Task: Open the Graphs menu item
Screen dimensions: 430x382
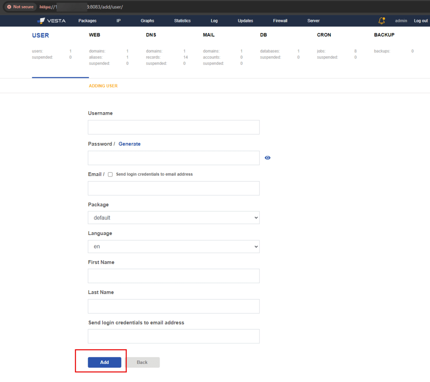Action: pyautogui.click(x=147, y=21)
